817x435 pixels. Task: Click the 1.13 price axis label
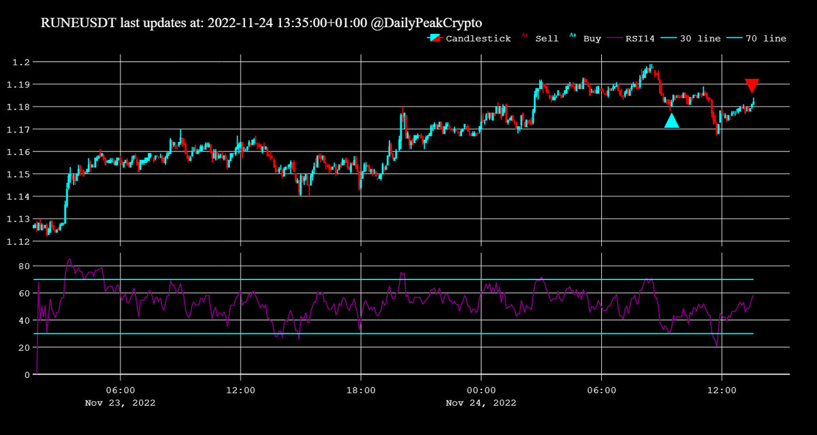coord(18,219)
